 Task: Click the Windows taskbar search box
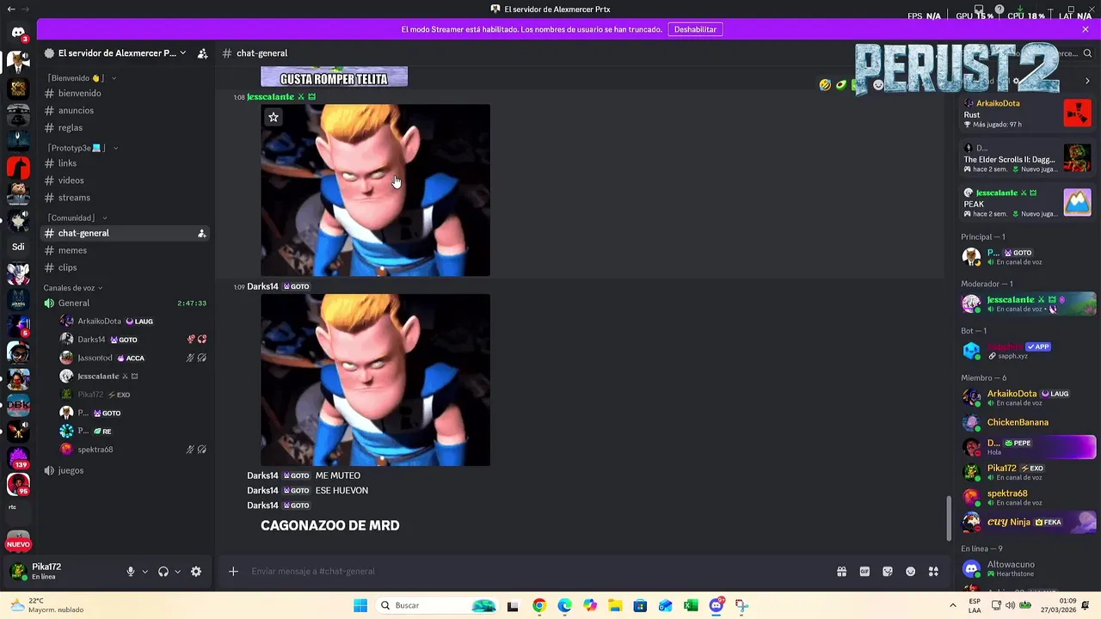point(439,605)
